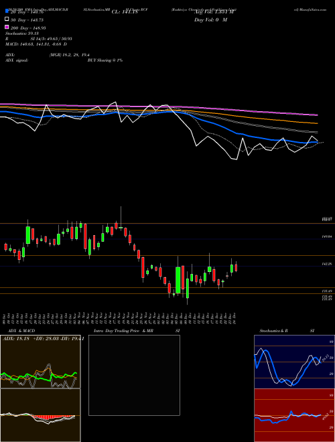Click the 149.94 price level label
335x442 pixels.
327,237
